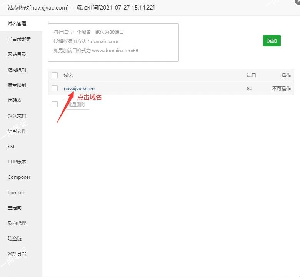Open the Composer tab
Image resolution: width=300 pixels, height=277 pixels.
point(19,177)
